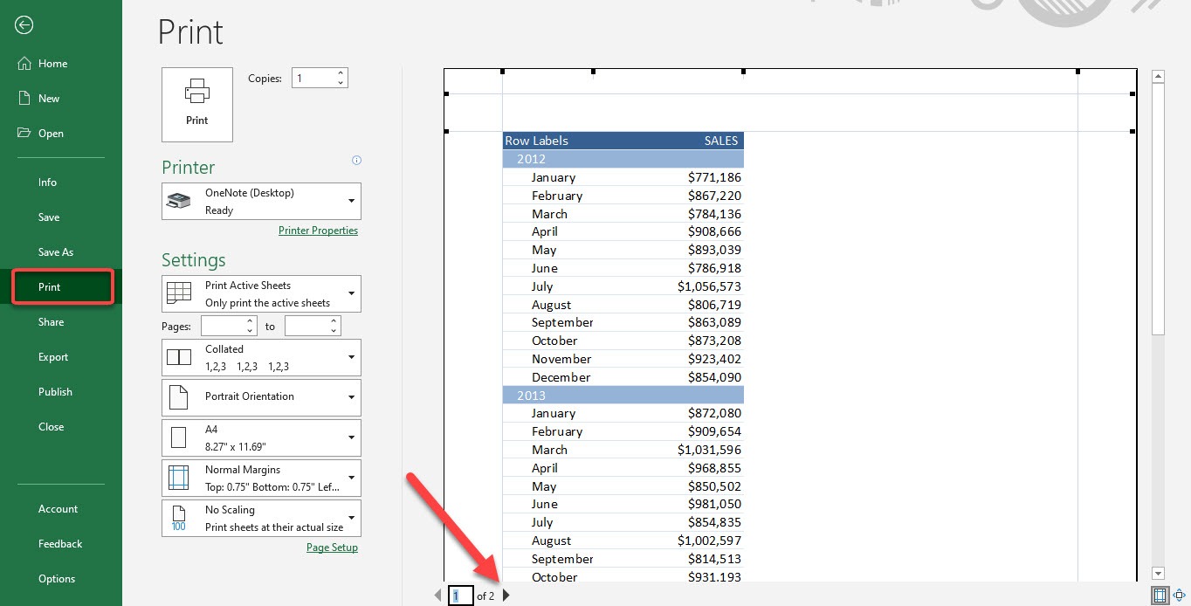
Task: Click preview scrollbar up arrow
Action: [x=1159, y=77]
